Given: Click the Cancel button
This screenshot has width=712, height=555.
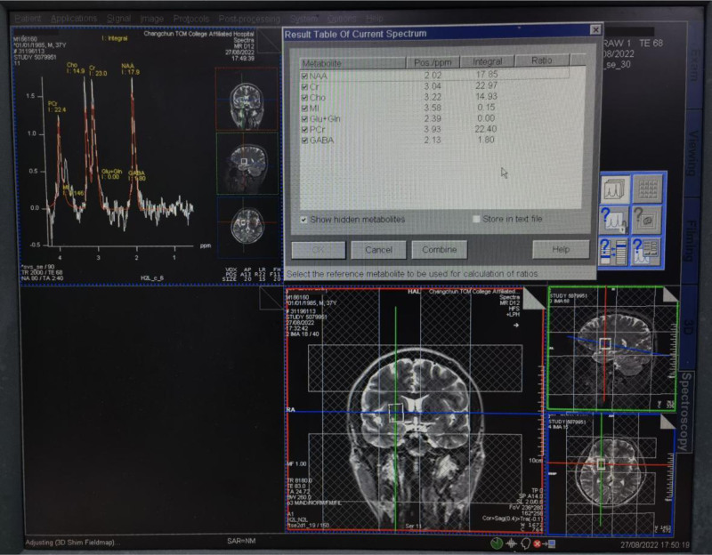Looking at the screenshot, I should (378, 250).
